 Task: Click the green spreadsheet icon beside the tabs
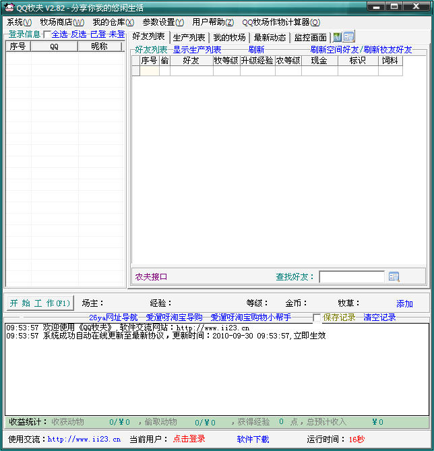coord(337,37)
